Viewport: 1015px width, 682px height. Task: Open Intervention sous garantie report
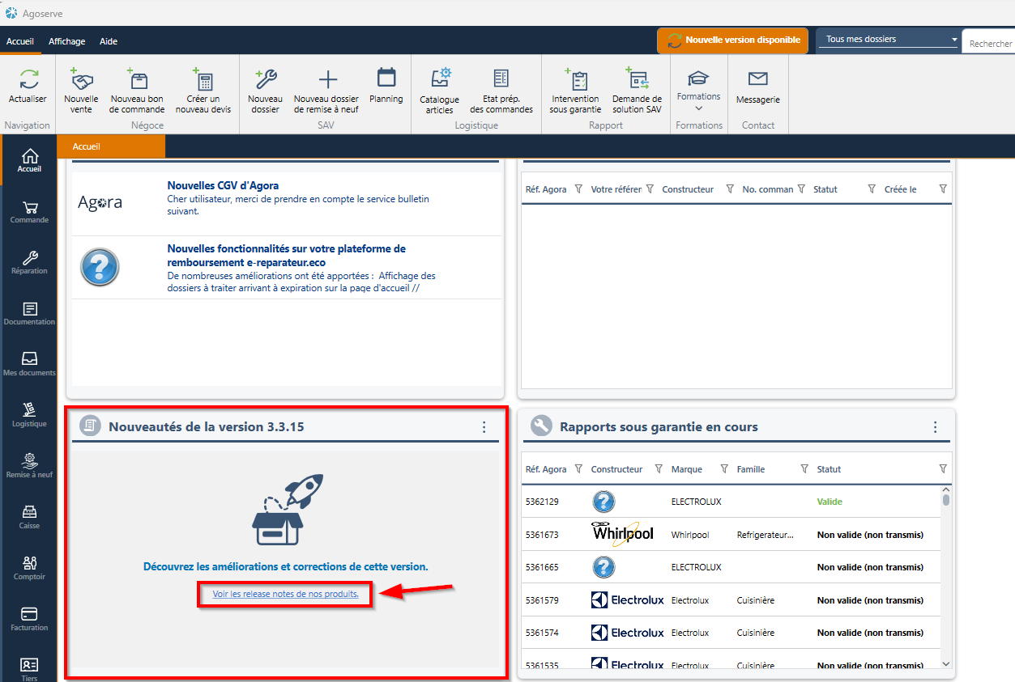575,89
